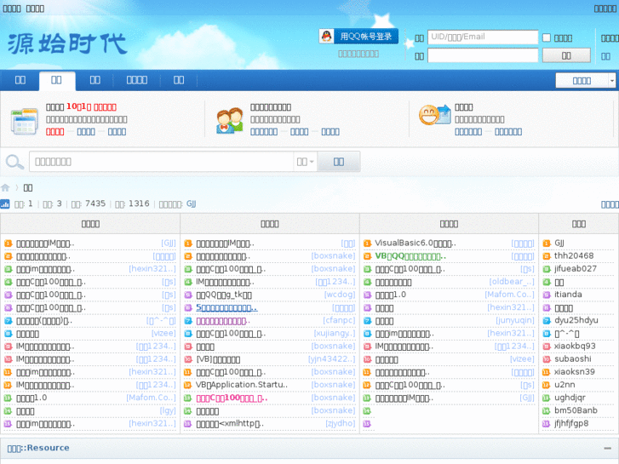Focus the UID/Email username field
The image size is (619, 464).
pyautogui.click(x=483, y=37)
